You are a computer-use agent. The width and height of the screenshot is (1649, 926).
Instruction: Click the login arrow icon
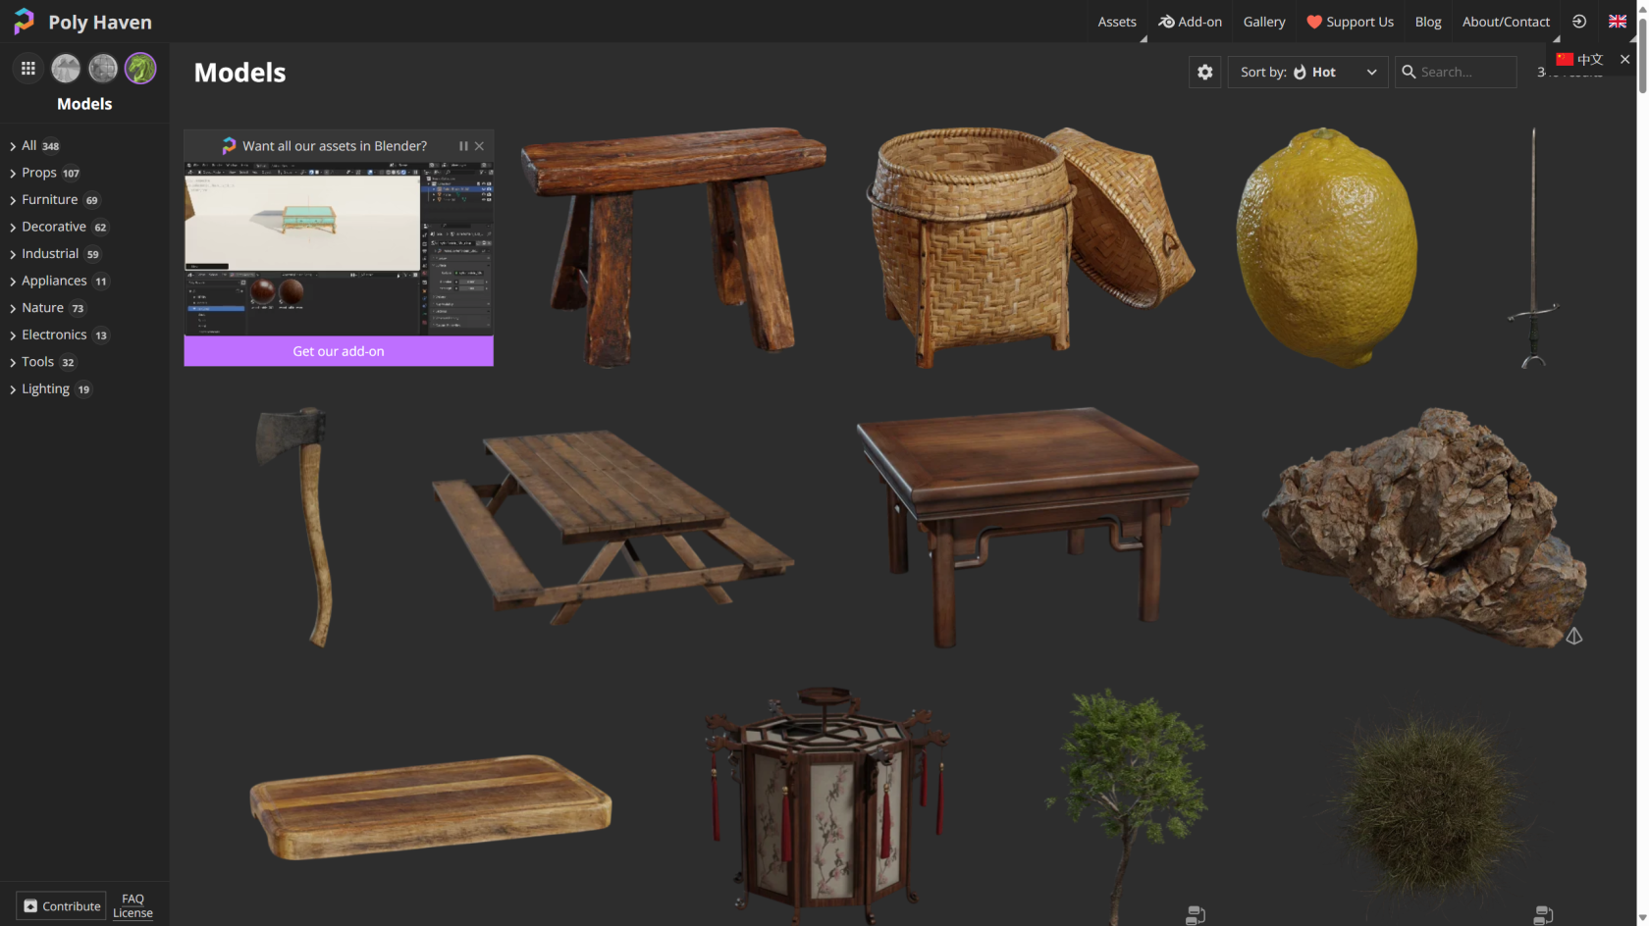tap(1579, 22)
